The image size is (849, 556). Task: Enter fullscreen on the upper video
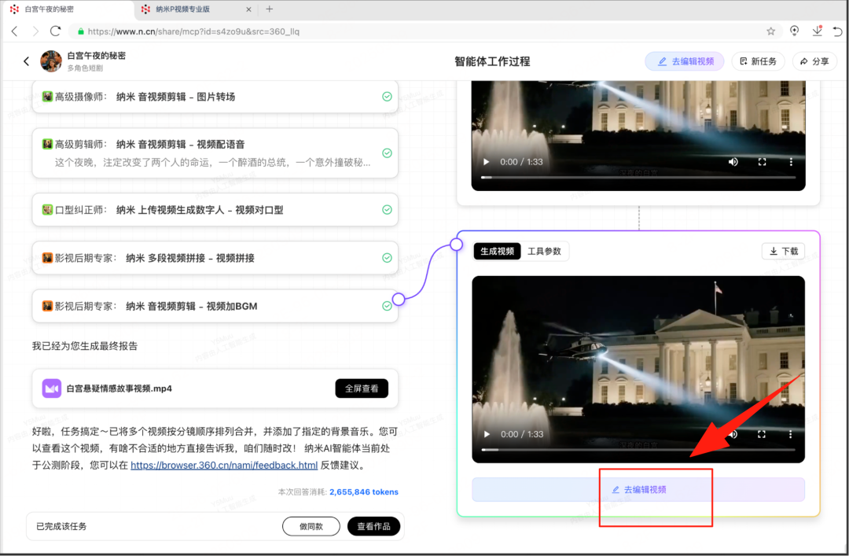pyautogui.click(x=762, y=161)
